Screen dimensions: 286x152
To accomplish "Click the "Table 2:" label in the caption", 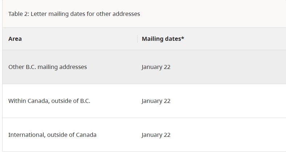I will tap(19, 14).
